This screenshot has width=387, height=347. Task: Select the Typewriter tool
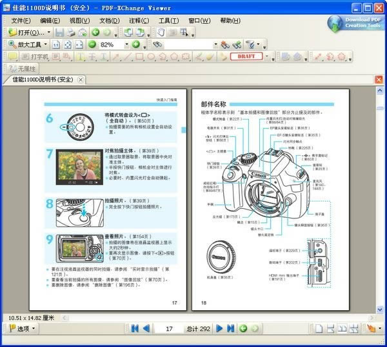point(35,57)
